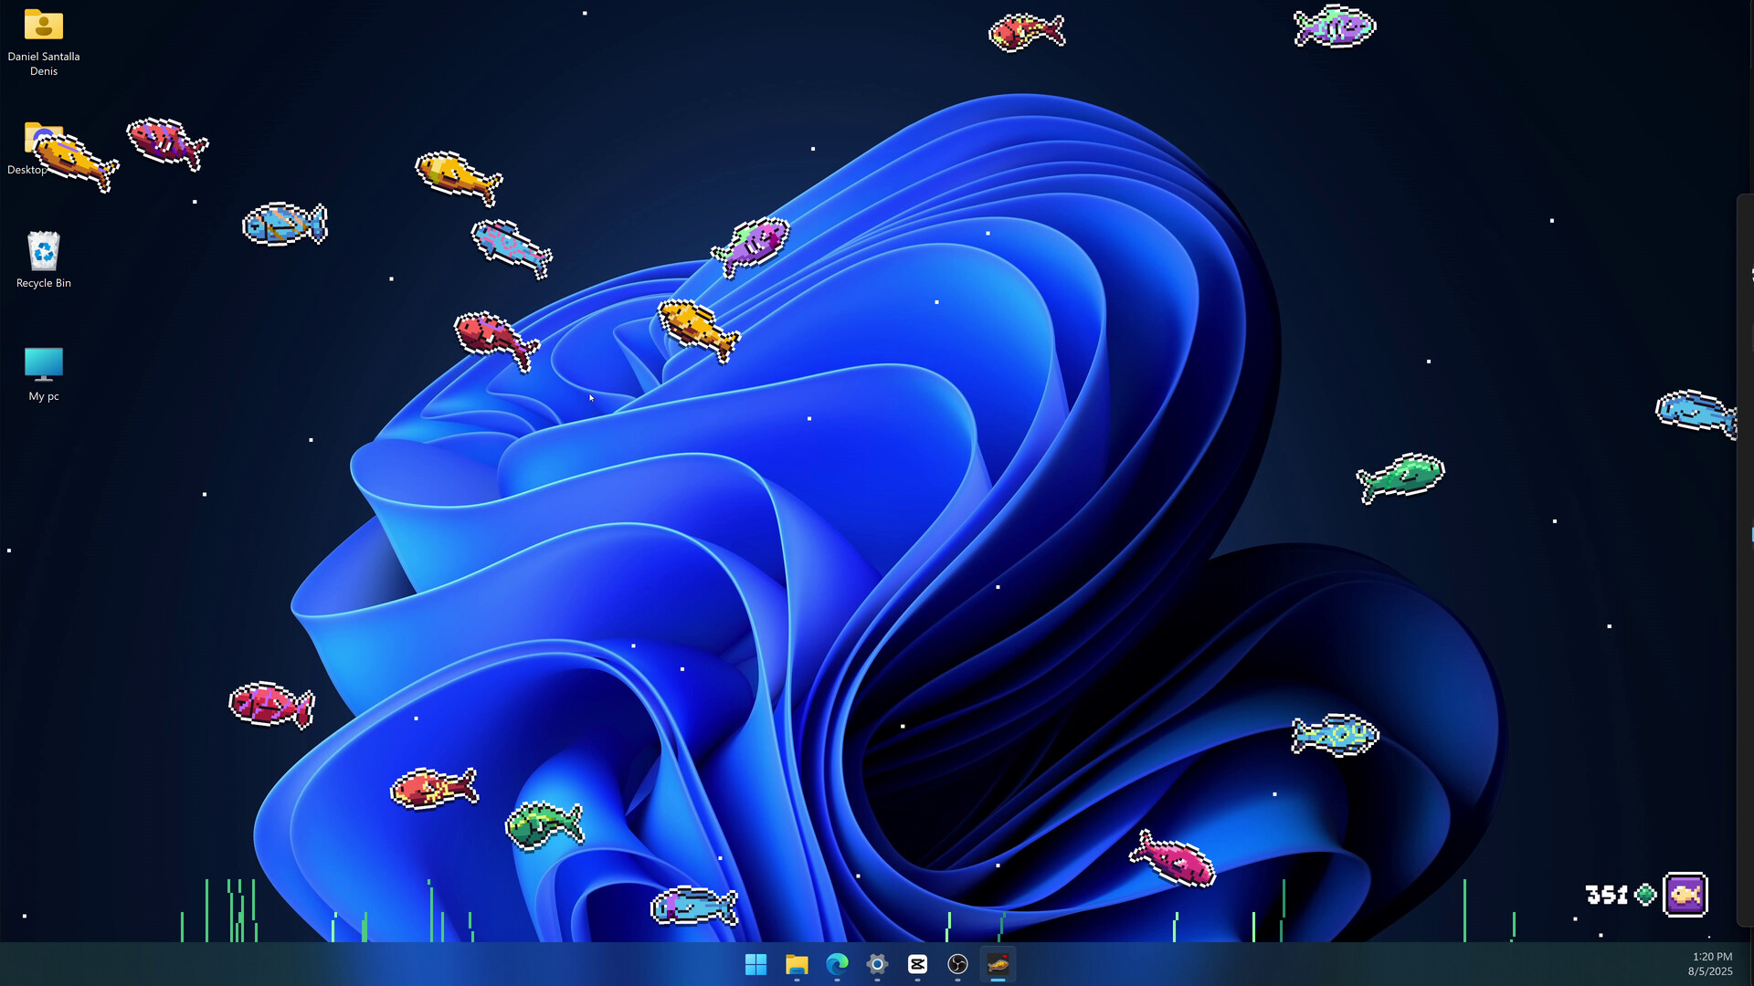Click the red fish at the top center
This screenshot has height=986, width=1754.
pyautogui.click(x=1026, y=31)
